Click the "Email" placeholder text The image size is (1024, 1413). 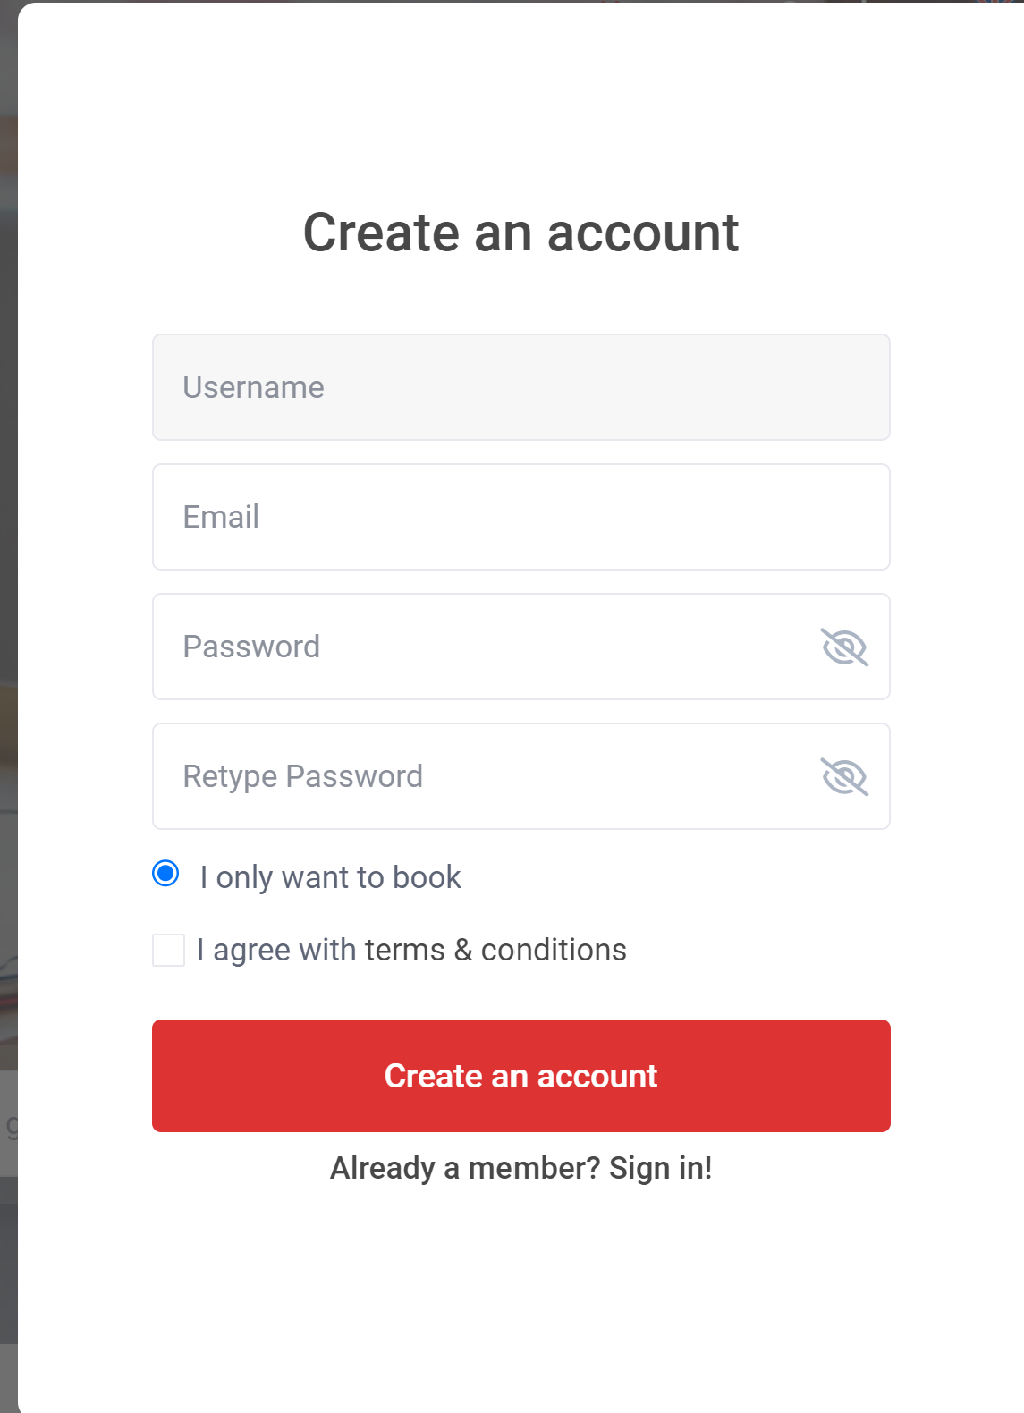(221, 517)
